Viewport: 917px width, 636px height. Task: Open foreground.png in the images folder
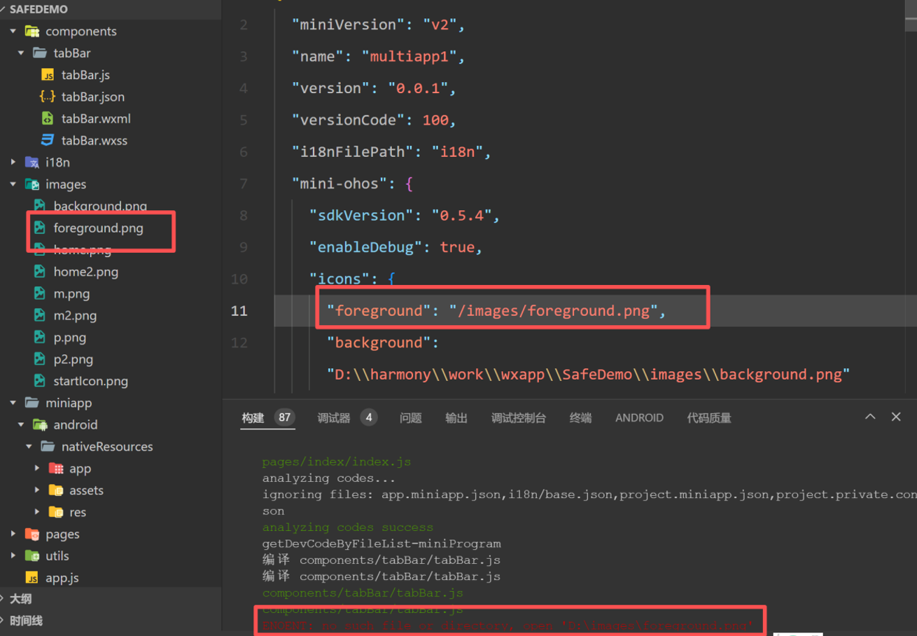pyautogui.click(x=98, y=228)
